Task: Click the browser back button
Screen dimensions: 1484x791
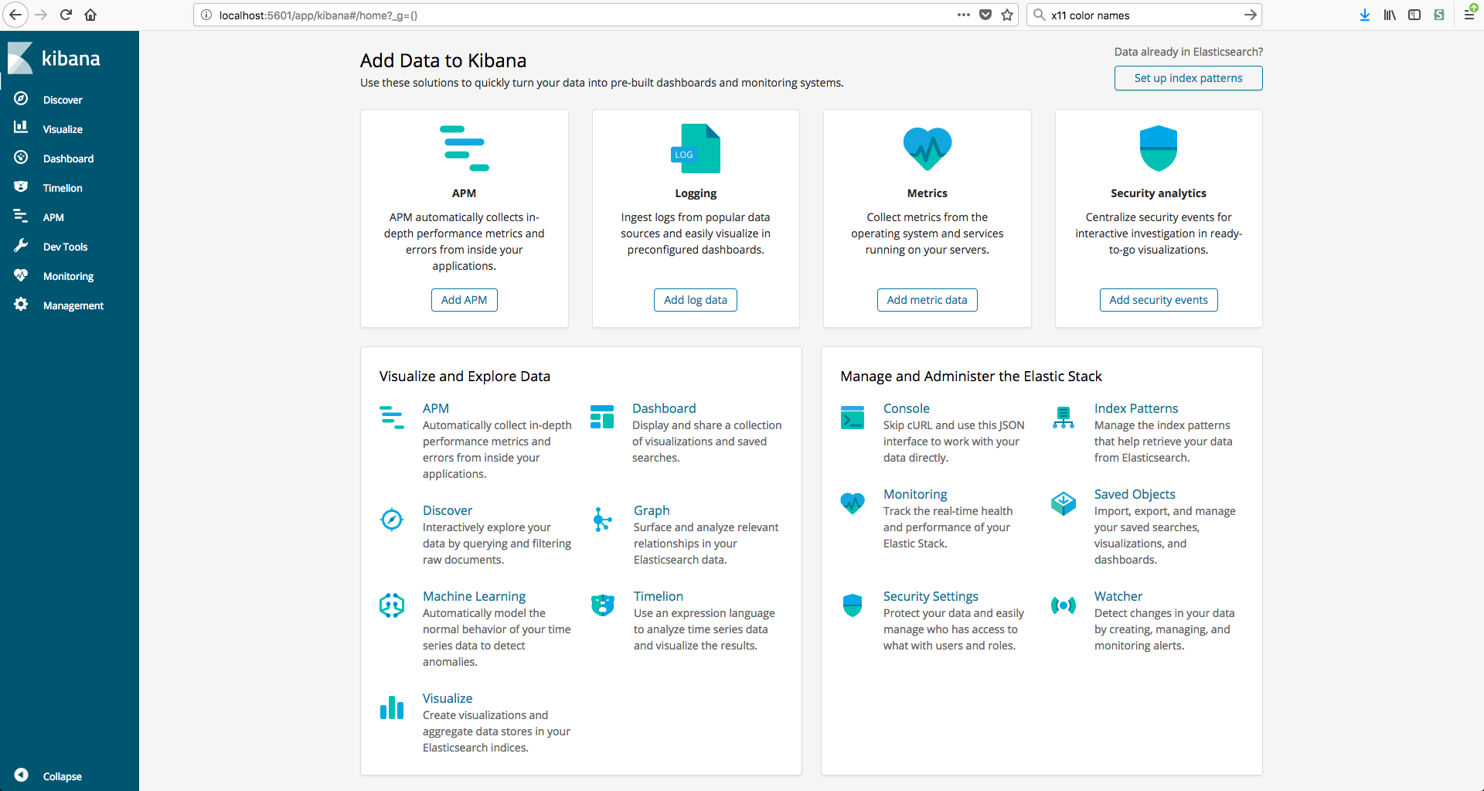Action: [15, 15]
